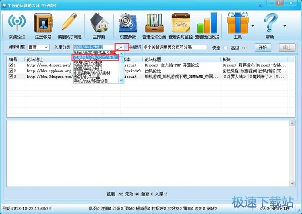Click the app logo in title bar
Viewport: 302px width, 214px height.
[x=4, y=5]
